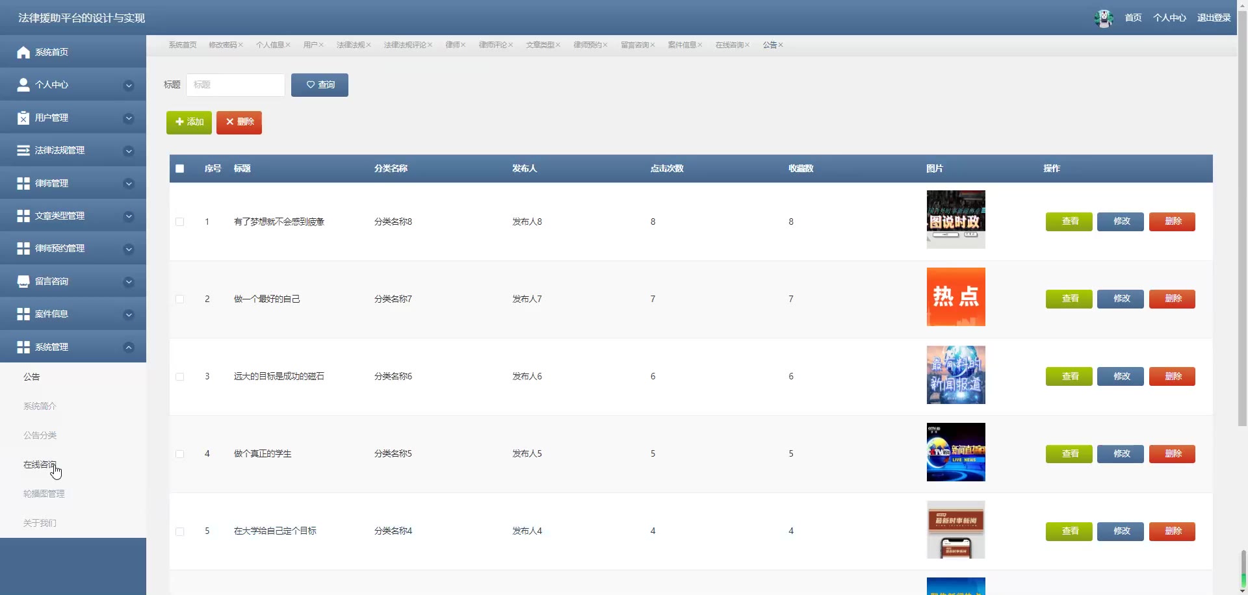Close the 律师评论 tab with its x
The image size is (1248, 595).
coord(511,45)
